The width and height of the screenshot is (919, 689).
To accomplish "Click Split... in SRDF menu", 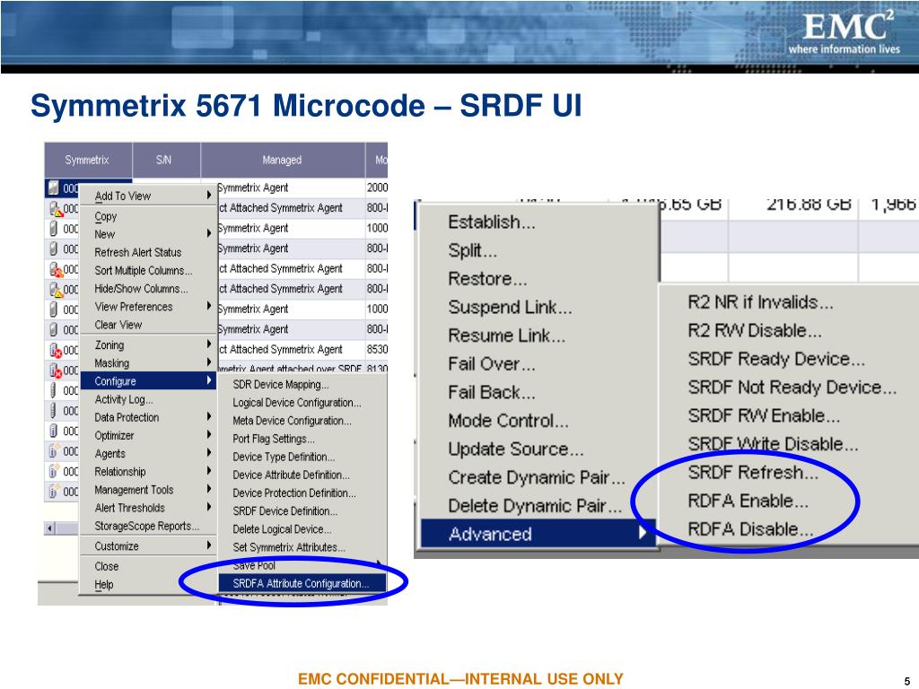I will click(x=538, y=251).
